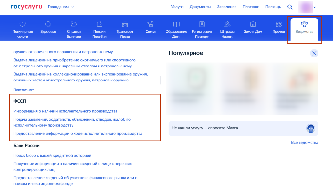Open the Здоровье medical cross icon

click(48, 24)
